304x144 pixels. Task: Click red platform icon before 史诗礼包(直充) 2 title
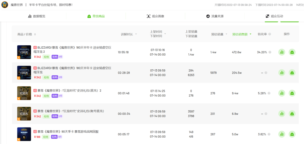(x=35, y=91)
